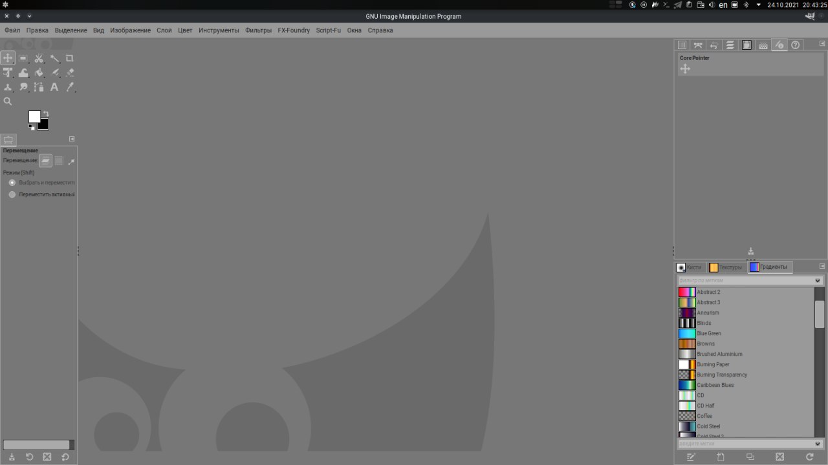The height and width of the screenshot is (465, 828).
Task: Open the help question-mark tab
Action: tap(796, 45)
